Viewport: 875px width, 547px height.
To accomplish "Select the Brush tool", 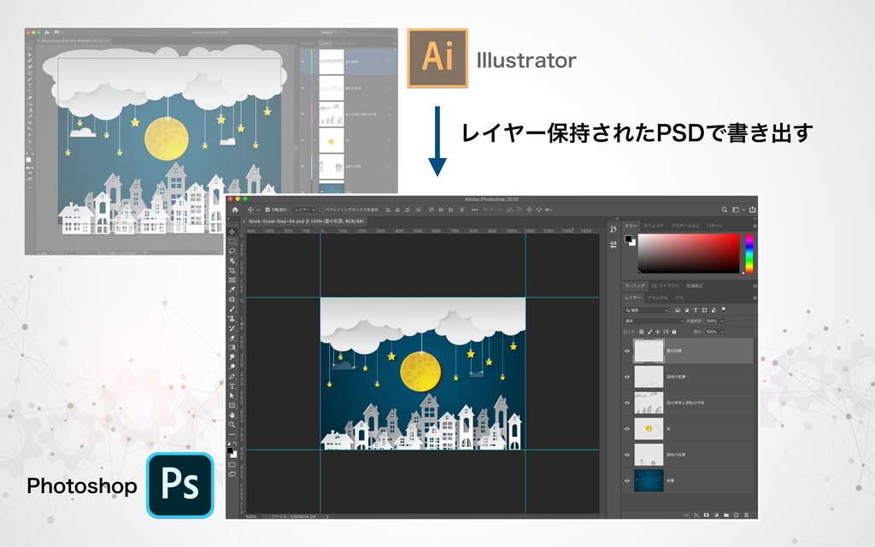I will [x=232, y=309].
